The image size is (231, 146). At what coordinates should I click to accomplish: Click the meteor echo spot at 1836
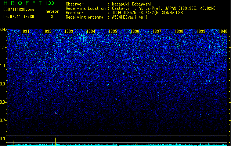point(137,113)
